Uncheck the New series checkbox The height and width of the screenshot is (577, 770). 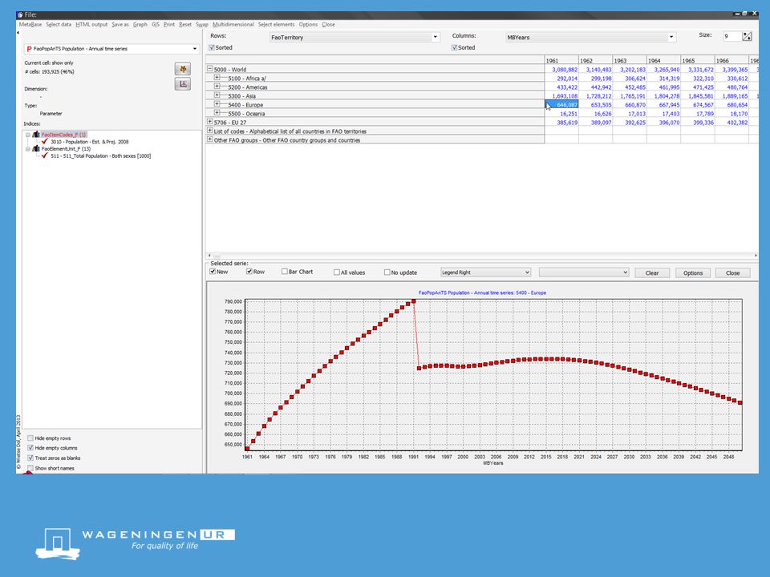(213, 272)
